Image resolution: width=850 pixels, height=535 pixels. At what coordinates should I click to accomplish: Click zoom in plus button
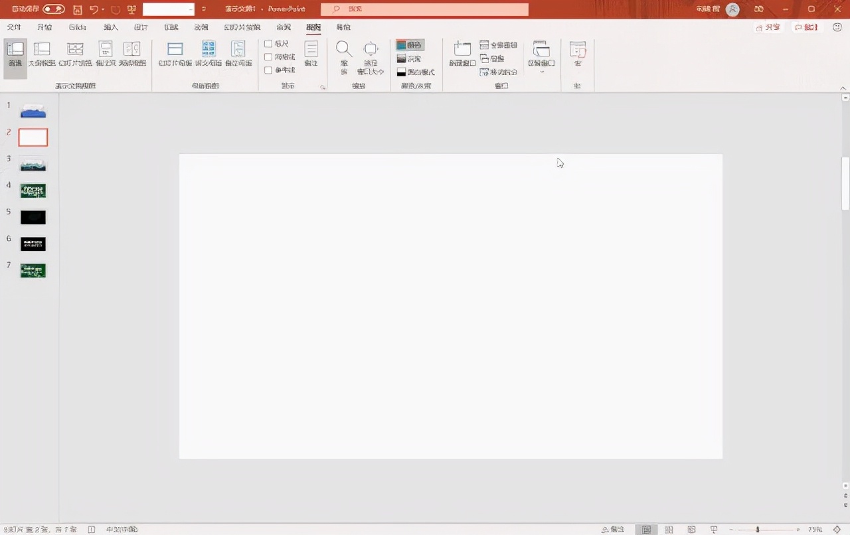(x=798, y=529)
